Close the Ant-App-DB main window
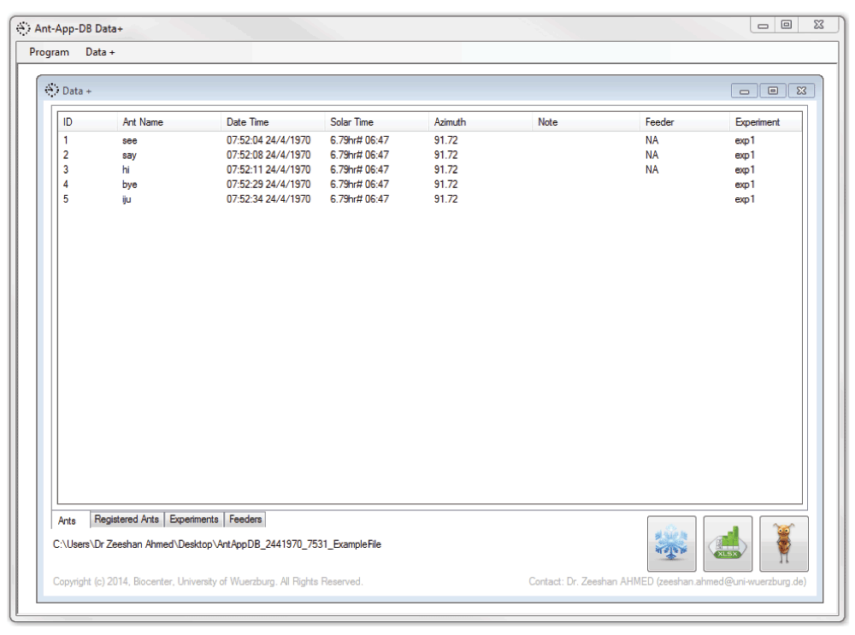This screenshot has width=855, height=635. tap(818, 25)
